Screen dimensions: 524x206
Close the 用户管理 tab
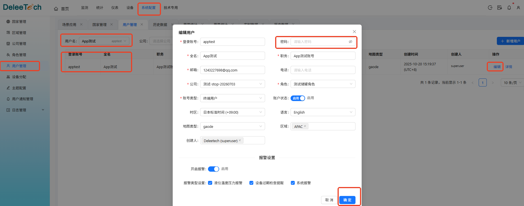[x=142, y=25]
